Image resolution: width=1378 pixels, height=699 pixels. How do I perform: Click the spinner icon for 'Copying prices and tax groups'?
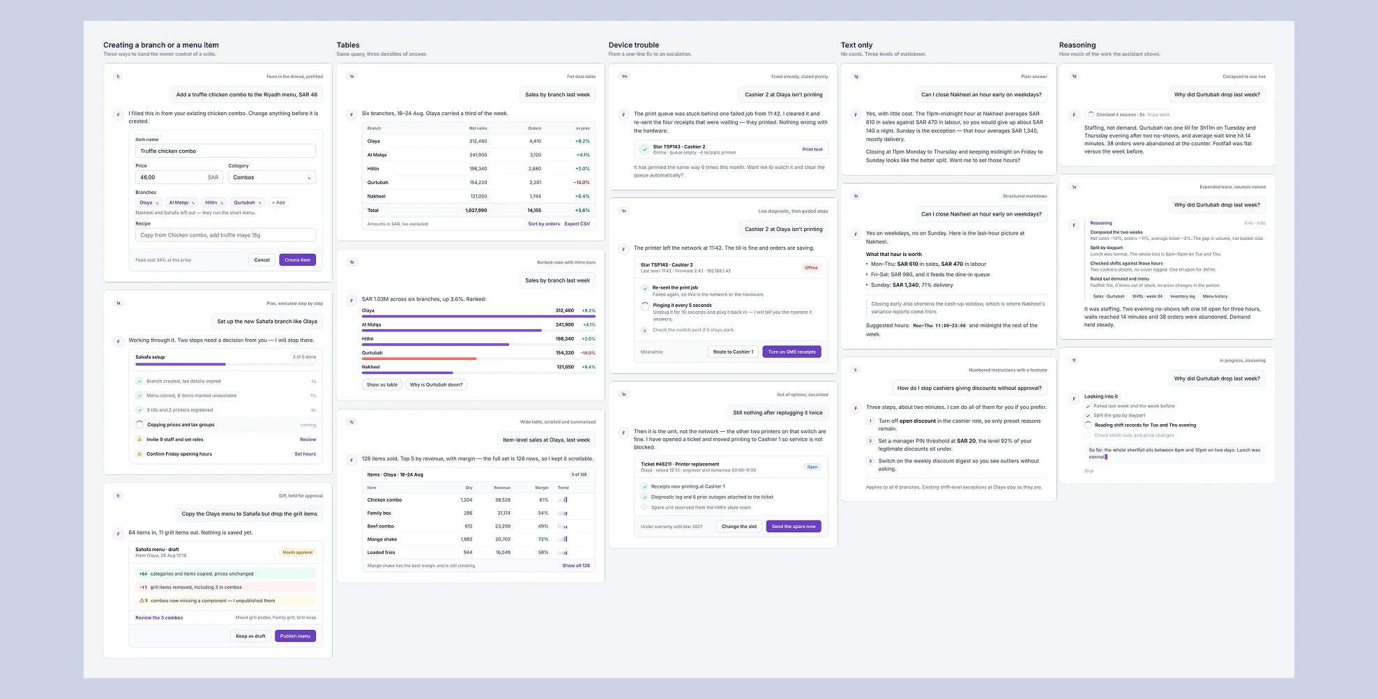(x=139, y=425)
